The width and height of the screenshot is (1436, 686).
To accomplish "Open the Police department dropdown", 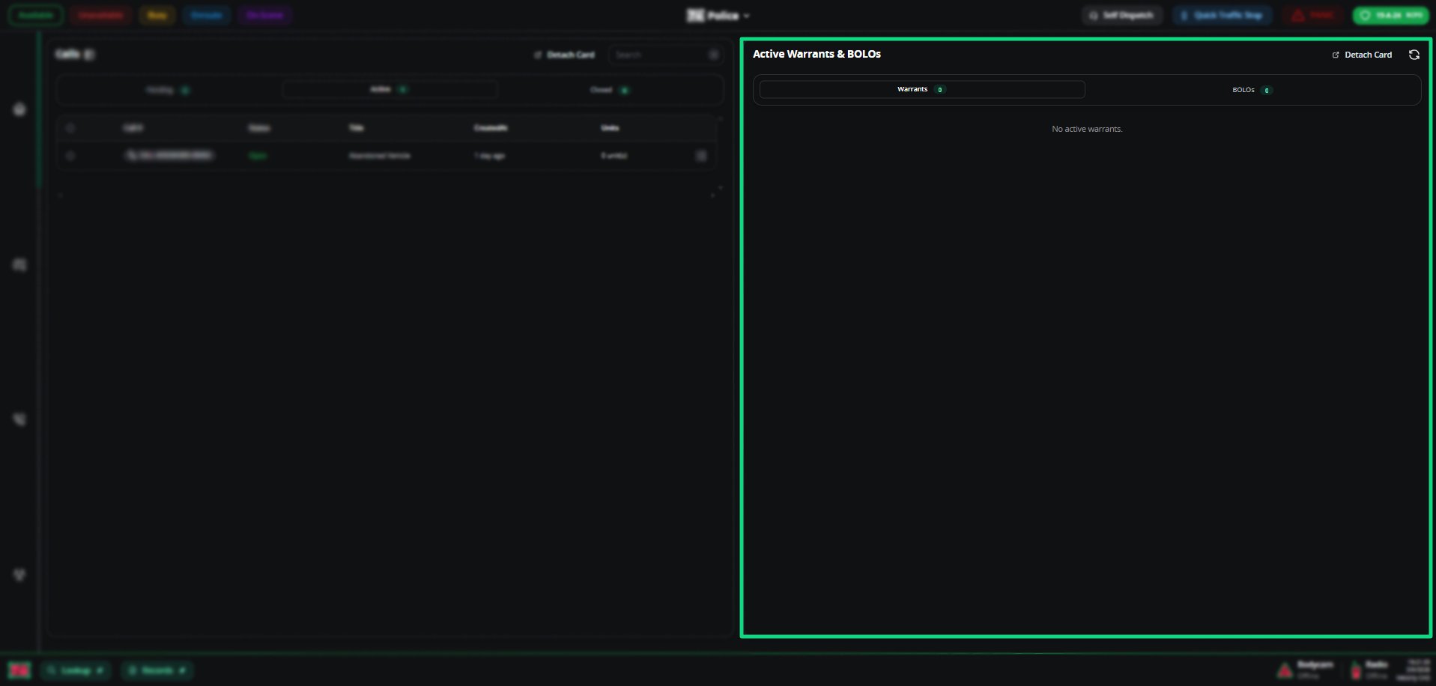I will [718, 16].
